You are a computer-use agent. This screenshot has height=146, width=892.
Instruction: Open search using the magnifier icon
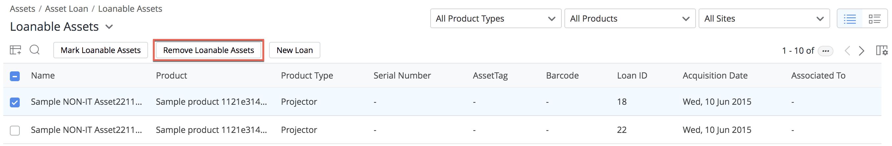[35, 50]
